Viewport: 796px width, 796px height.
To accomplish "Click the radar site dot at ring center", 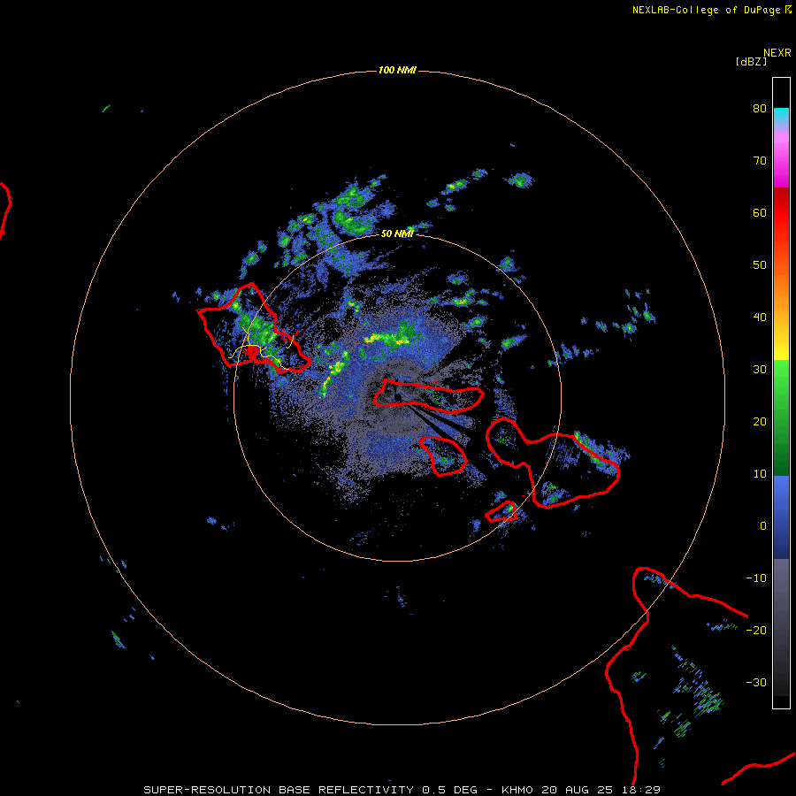I will (397, 397).
